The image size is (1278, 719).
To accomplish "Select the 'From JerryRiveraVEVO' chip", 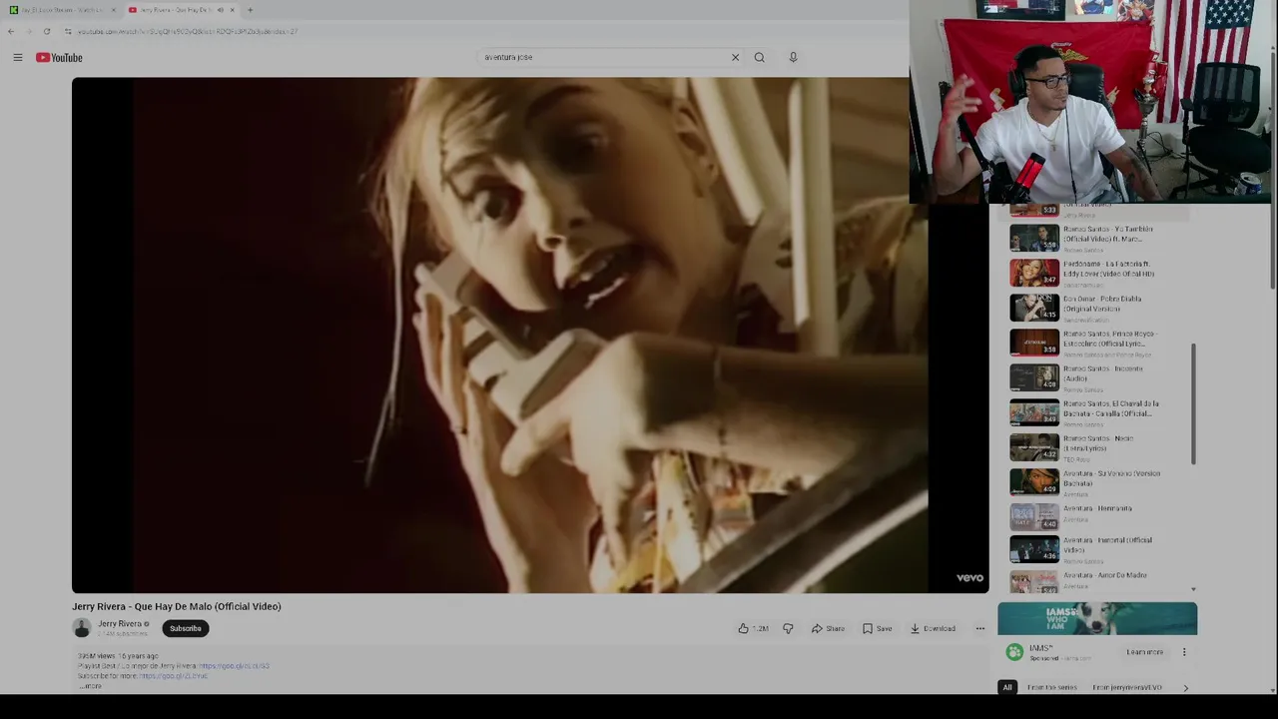I will click(x=1127, y=687).
